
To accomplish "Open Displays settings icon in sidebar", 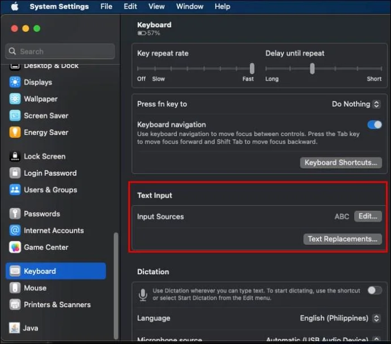I will 15,82.
